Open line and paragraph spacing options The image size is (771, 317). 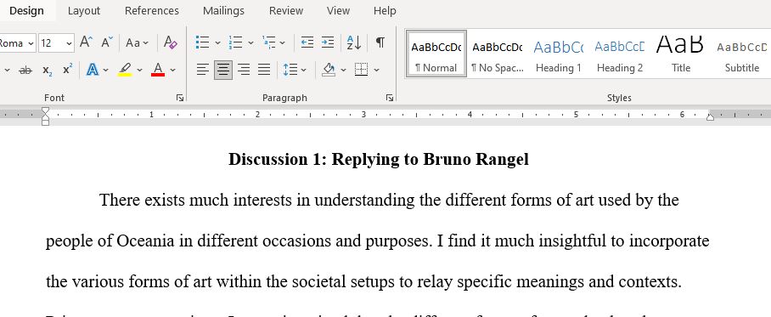tap(290, 70)
